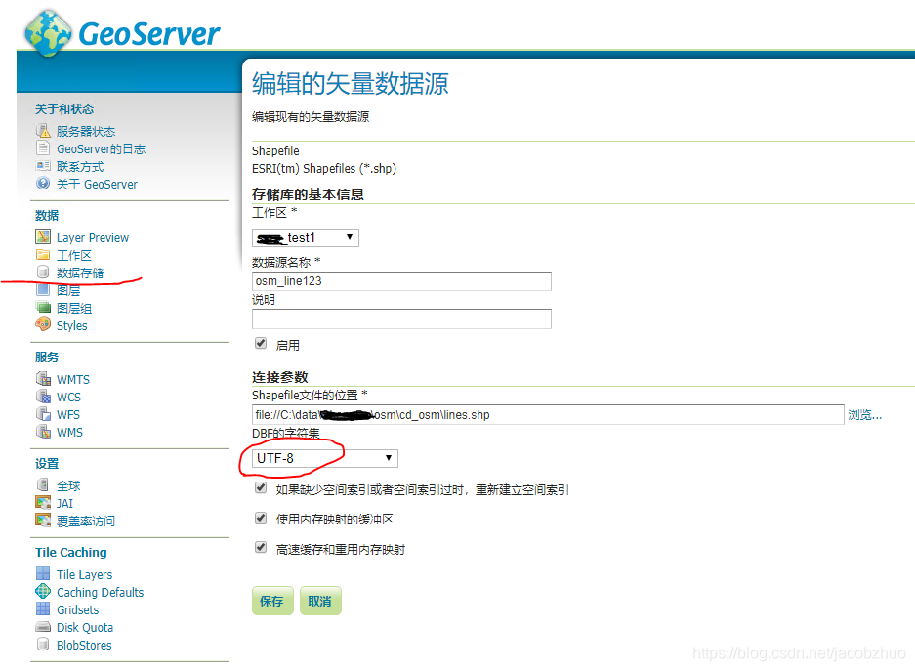Click the 图层组 layer group icon
Viewport: 915px width, 671px height.
click(43, 308)
